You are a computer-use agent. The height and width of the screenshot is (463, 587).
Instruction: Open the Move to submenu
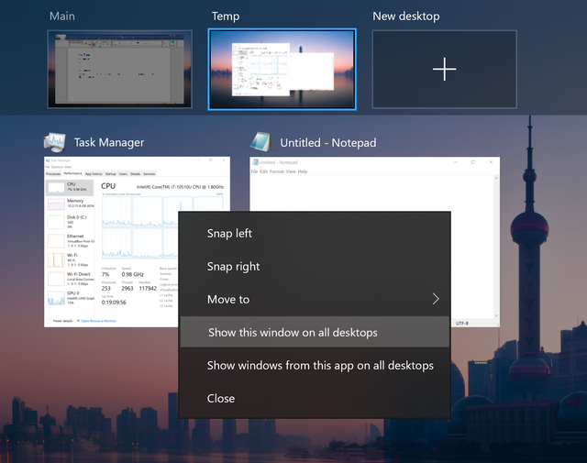315,299
